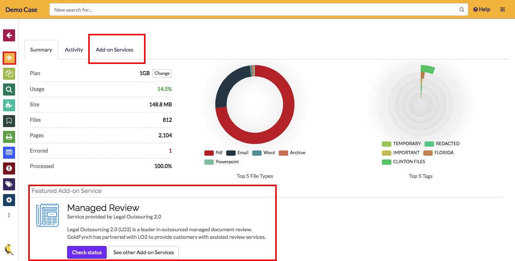Open the Review eye icon in sidebar
Screen dimensions: 515x261
pos(9,58)
